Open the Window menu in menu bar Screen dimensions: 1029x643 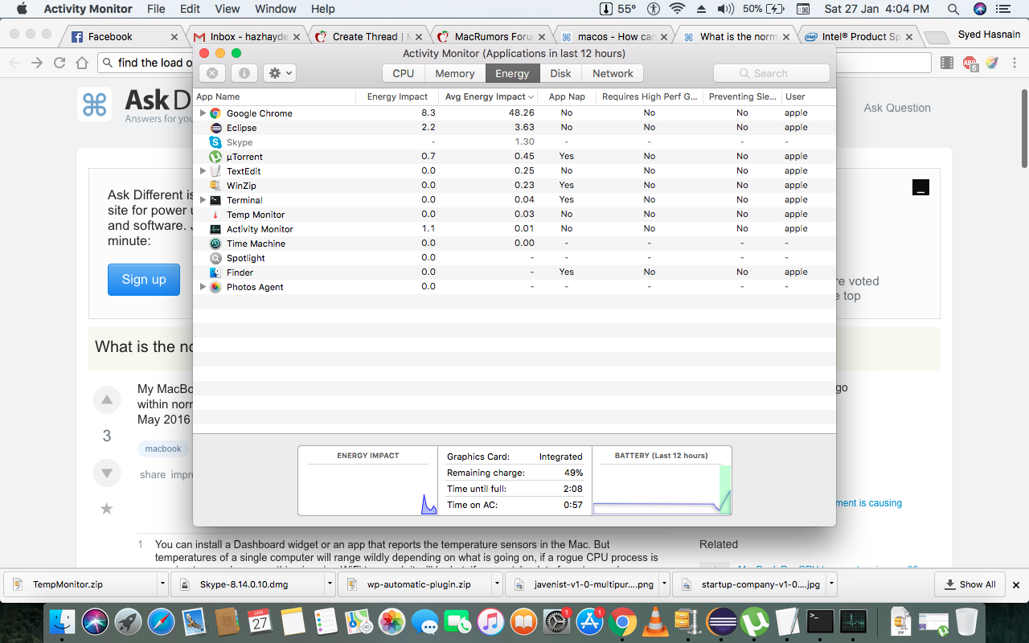tap(275, 9)
